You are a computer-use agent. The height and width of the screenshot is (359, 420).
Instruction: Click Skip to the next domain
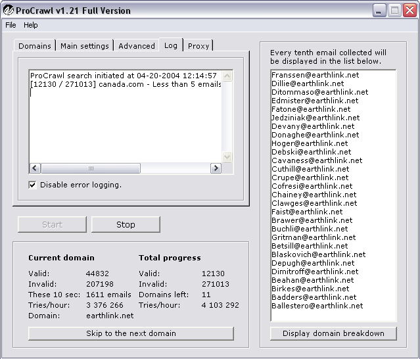pyautogui.click(x=131, y=333)
